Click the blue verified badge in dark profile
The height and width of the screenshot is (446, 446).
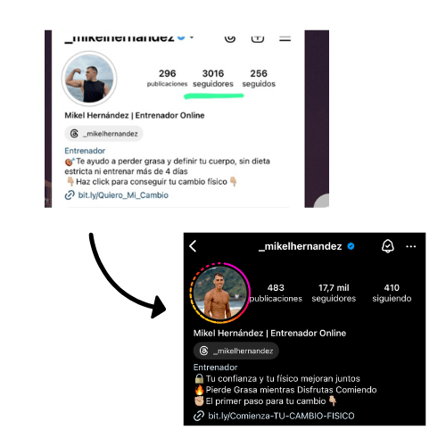click(351, 246)
